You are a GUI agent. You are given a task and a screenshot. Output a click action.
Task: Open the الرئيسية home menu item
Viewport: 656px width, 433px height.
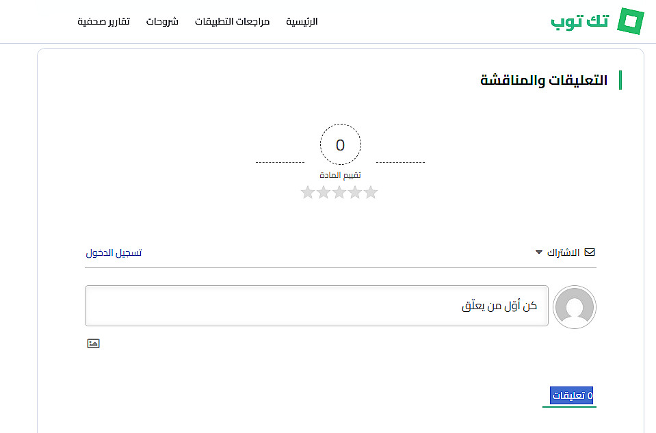[x=302, y=21]
